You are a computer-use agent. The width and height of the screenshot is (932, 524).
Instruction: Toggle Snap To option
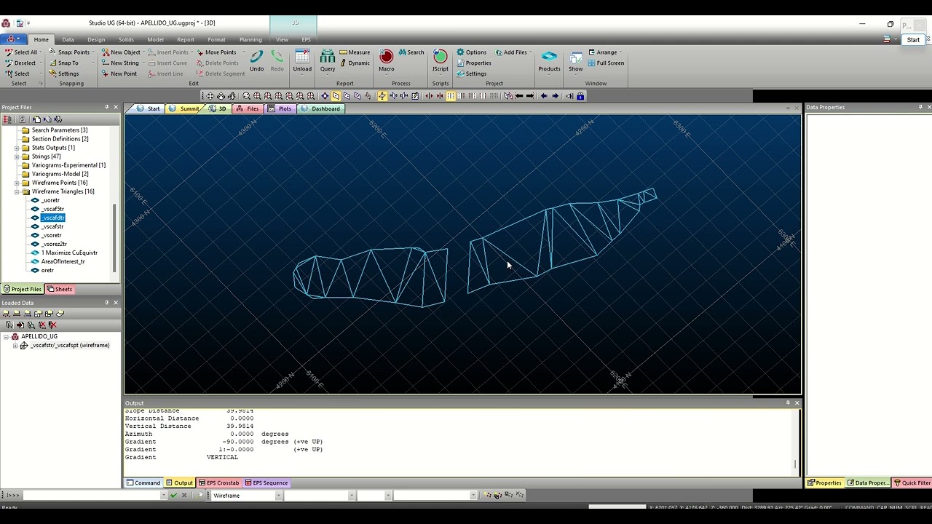(x=63, y=63)
